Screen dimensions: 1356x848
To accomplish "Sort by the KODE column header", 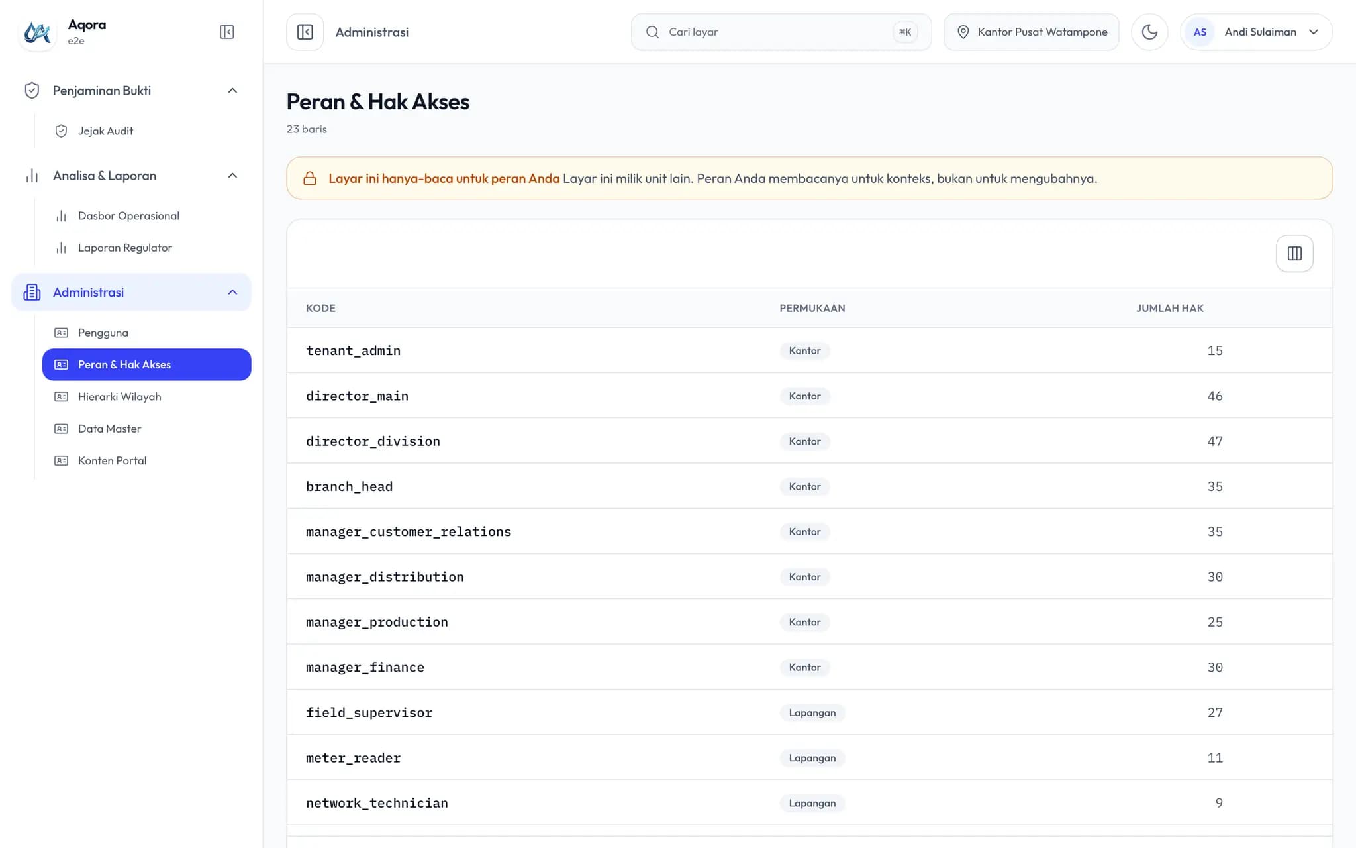I will coord(320,308).
